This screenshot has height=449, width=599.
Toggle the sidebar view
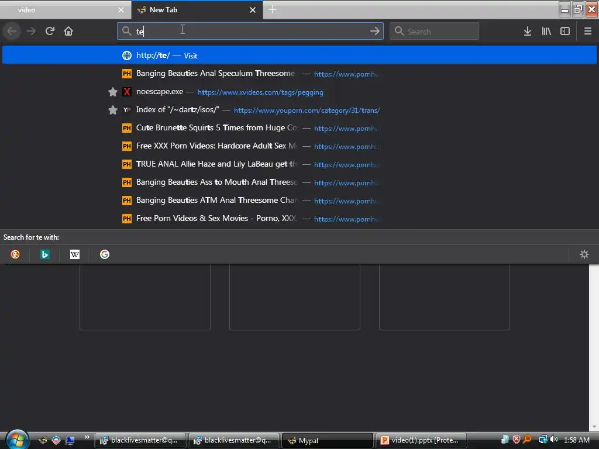coord(565,32)
